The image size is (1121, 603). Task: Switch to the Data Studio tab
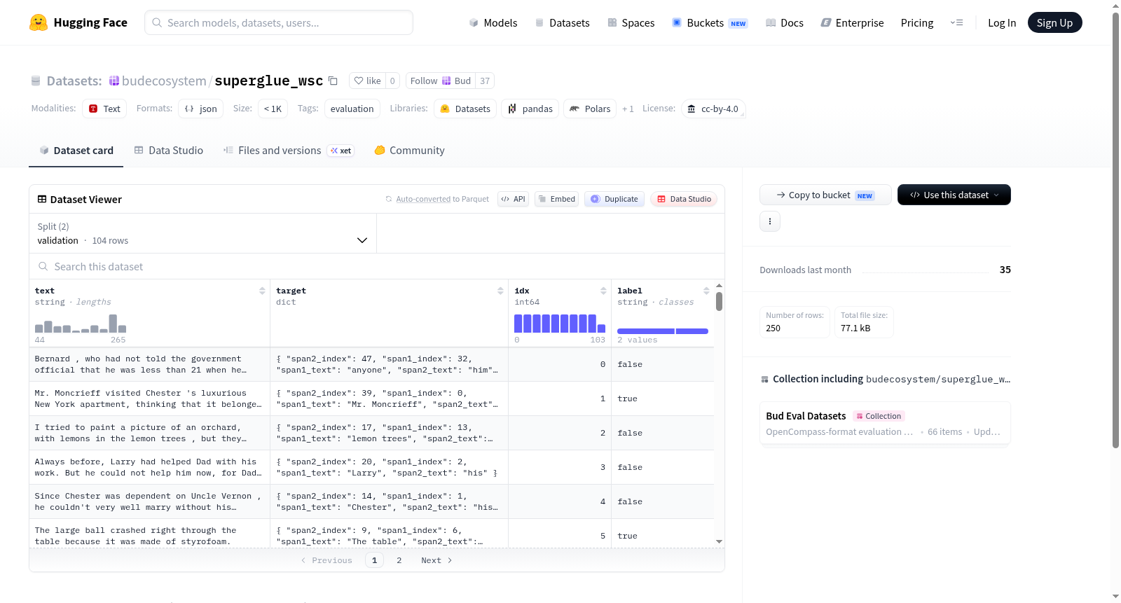point(169,151)
